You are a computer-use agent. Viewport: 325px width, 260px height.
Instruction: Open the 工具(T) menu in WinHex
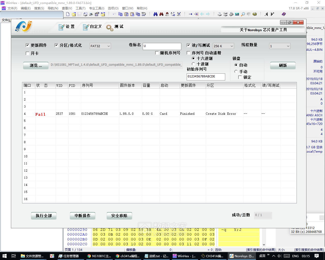(x=80, y=8)
